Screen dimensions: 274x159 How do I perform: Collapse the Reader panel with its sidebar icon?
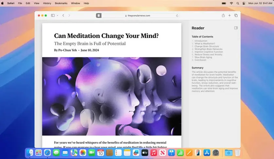(x=236, y=28)
